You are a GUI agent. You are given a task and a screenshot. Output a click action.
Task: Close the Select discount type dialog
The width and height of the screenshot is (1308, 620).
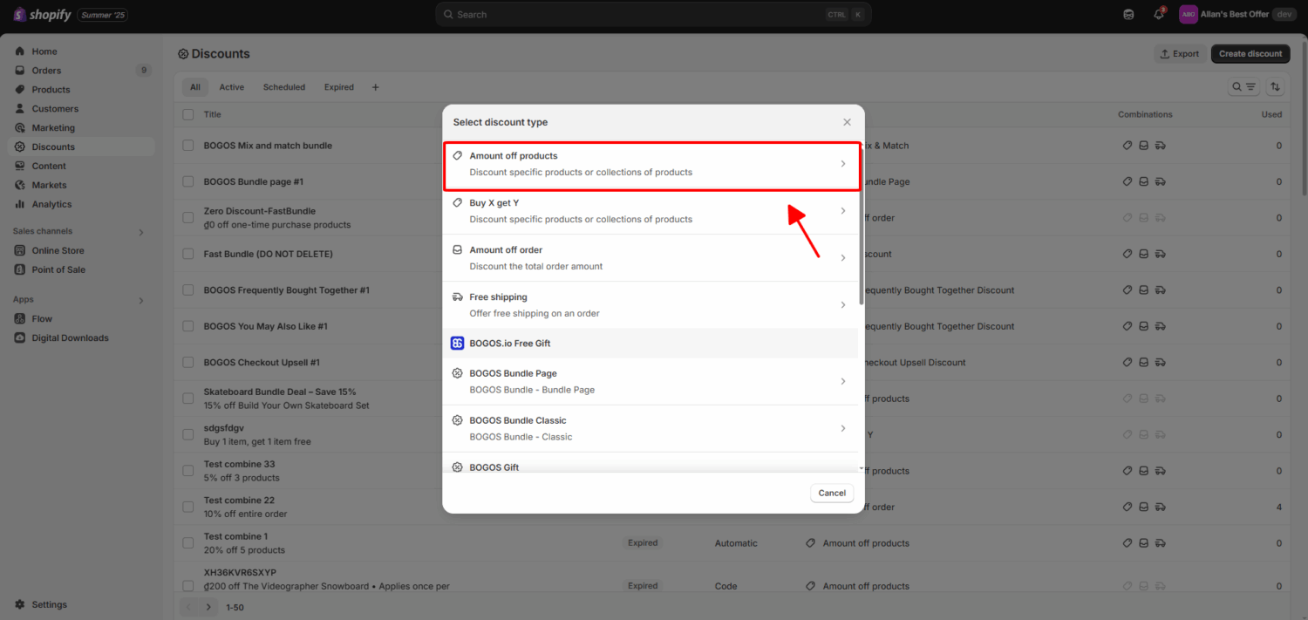pos(847,122)
